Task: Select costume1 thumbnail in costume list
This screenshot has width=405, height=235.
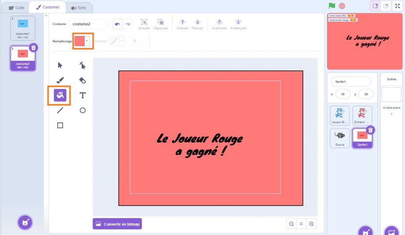Action: tap(23, 28)
